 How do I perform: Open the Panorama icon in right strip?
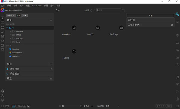tap(178, 43)
